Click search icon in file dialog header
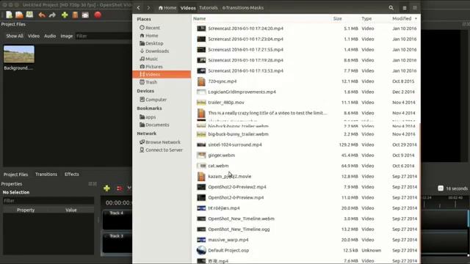Viewport: 470px width, 264px height. point(391,8)
